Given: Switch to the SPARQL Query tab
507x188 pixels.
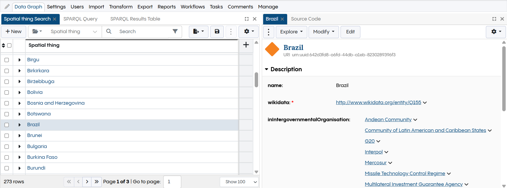Looking at the screenshot, I should click(80, 19).
